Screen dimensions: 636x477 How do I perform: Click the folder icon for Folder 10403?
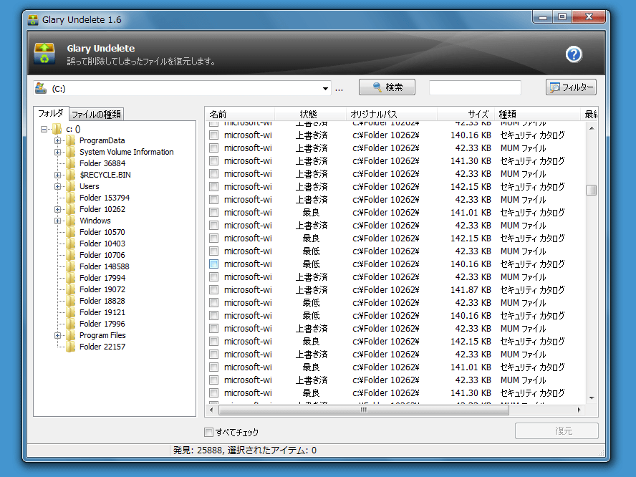[x=71, y=244]
